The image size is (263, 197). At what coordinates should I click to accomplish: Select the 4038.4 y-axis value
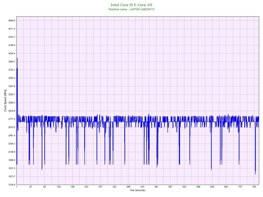click(12, 53)
